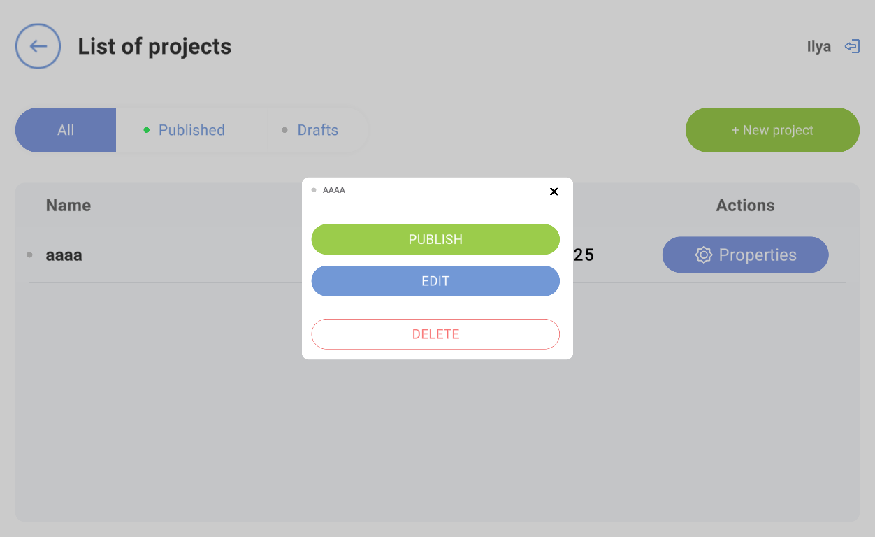The image size is (875, 537).
Task: Click the List of projects heading
Action: 154,47
